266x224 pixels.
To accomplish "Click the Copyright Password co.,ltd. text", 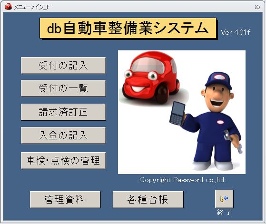I will click(x=183, y=180).
